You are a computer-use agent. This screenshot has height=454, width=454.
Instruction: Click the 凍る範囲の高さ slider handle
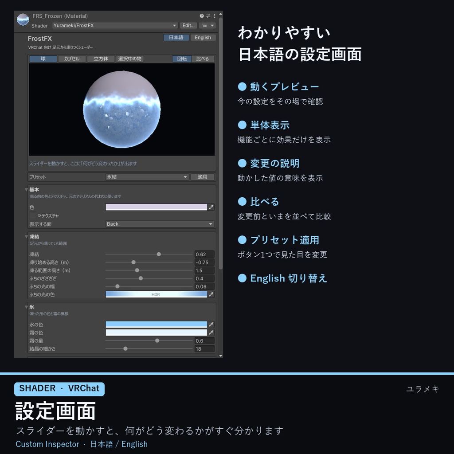(x=137, y=270)
